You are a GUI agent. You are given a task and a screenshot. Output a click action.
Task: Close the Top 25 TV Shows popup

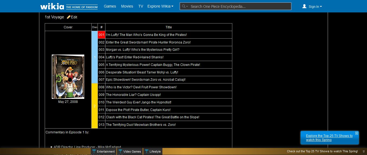357,133
